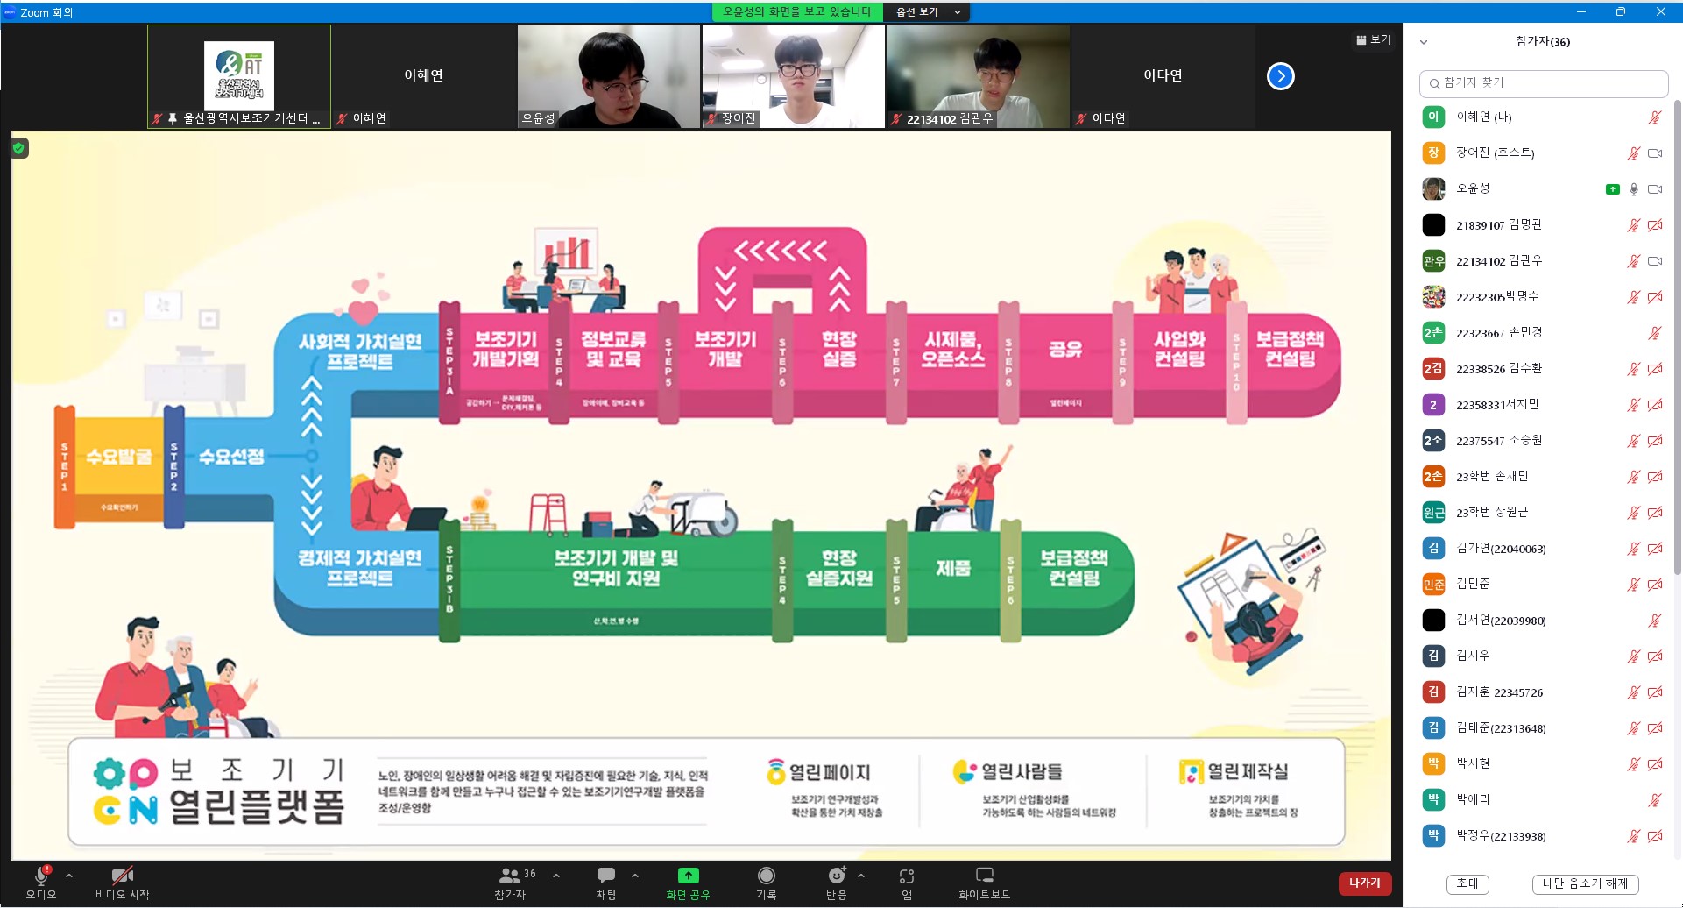Toggle 오윤성's microphone in participant list
1683x908 pixels.
click(1633, 189)
